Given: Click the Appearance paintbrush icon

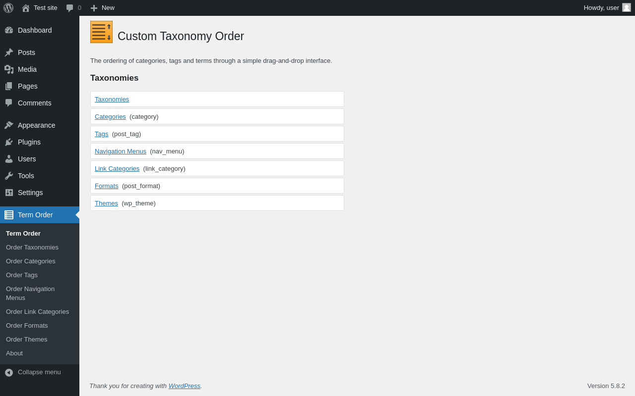Looking at the screenshot, I should (9, 125).
